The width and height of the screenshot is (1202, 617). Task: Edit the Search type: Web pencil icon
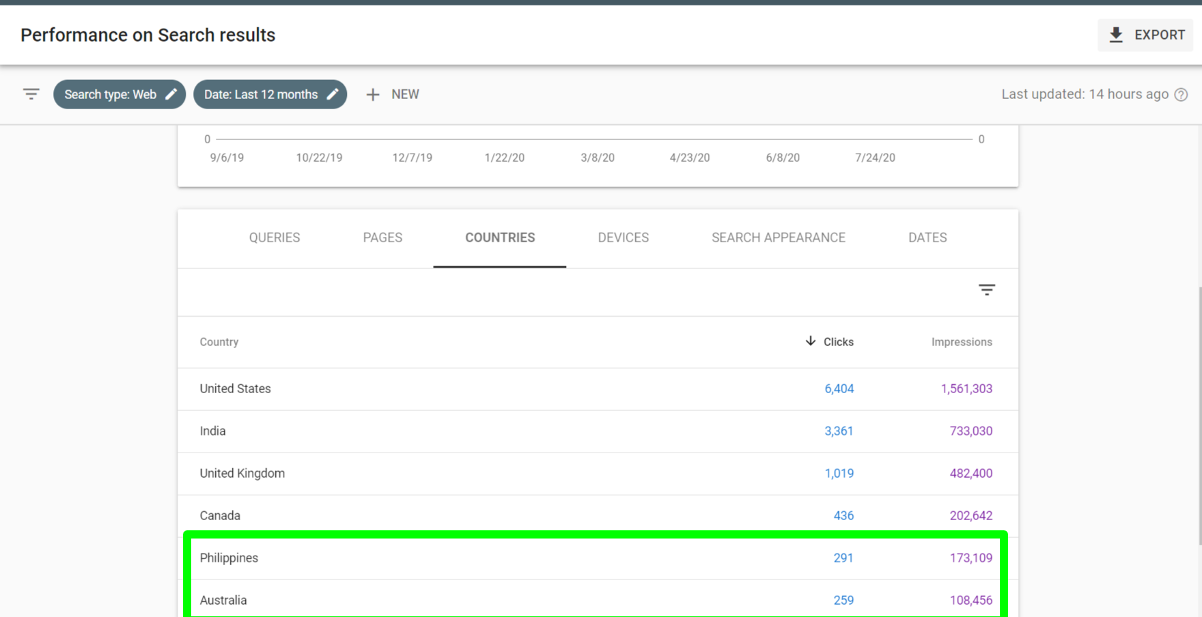click(171, 94)
